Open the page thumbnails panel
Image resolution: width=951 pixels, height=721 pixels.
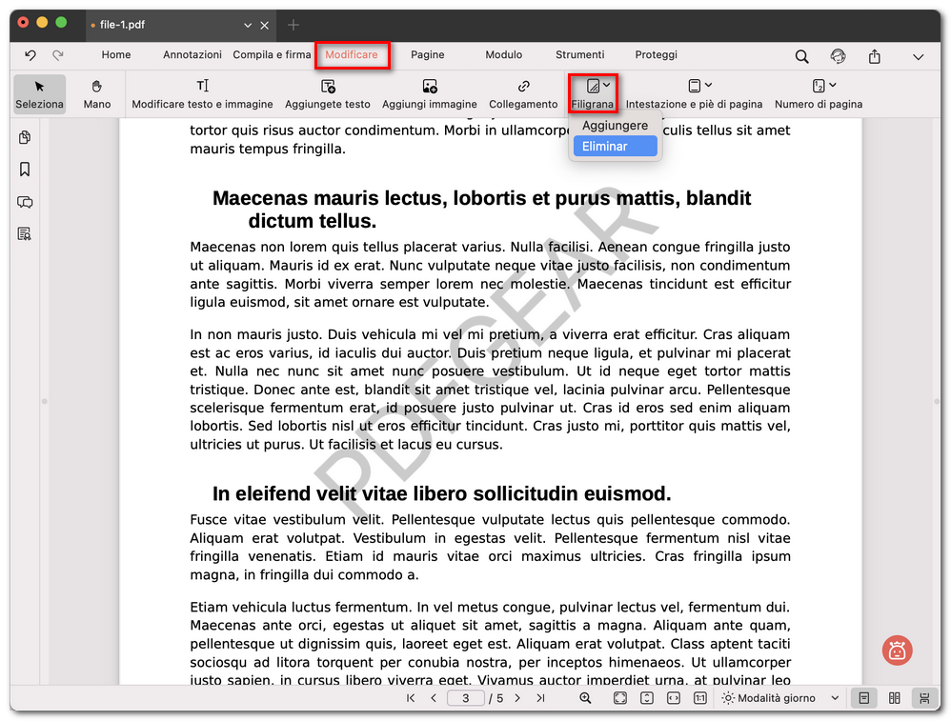[25, 137]
